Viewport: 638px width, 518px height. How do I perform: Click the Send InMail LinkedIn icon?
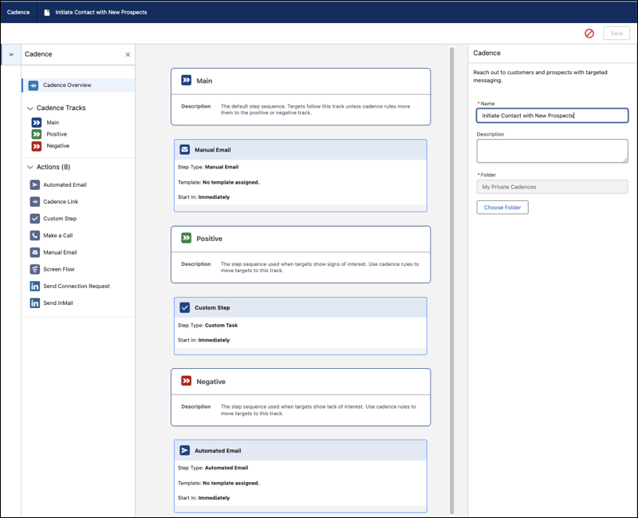click(35, 303)
